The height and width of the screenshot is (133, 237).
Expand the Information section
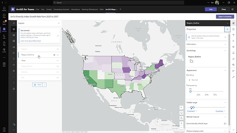[206, 44]
